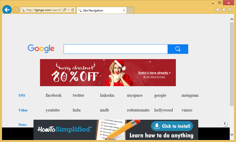Image resolution: width=236 pixels, height=142 pixels.
Task: Open the myspace link
Action: (135, 96)
